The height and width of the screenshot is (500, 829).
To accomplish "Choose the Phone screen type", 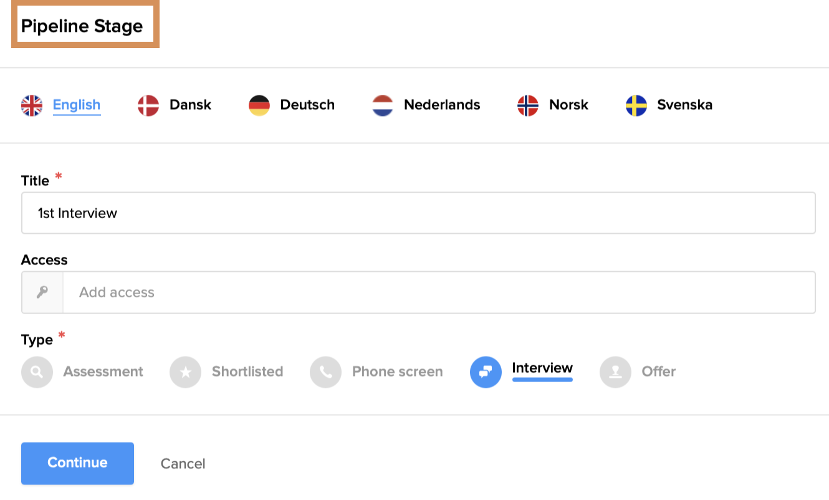I will (325, 372).
